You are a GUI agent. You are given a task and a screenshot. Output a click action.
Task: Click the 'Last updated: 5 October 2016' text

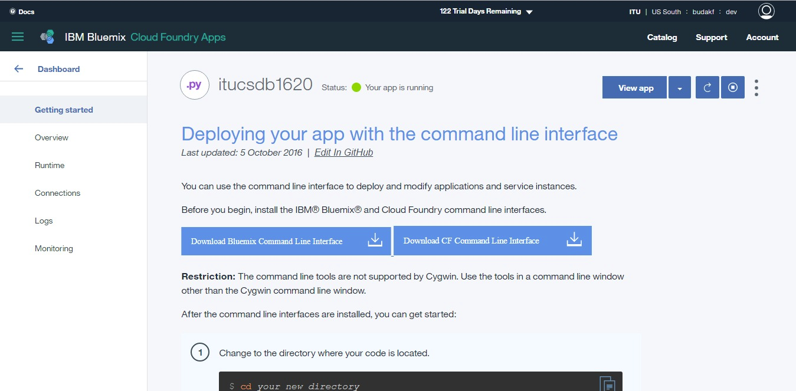(242, 152)
